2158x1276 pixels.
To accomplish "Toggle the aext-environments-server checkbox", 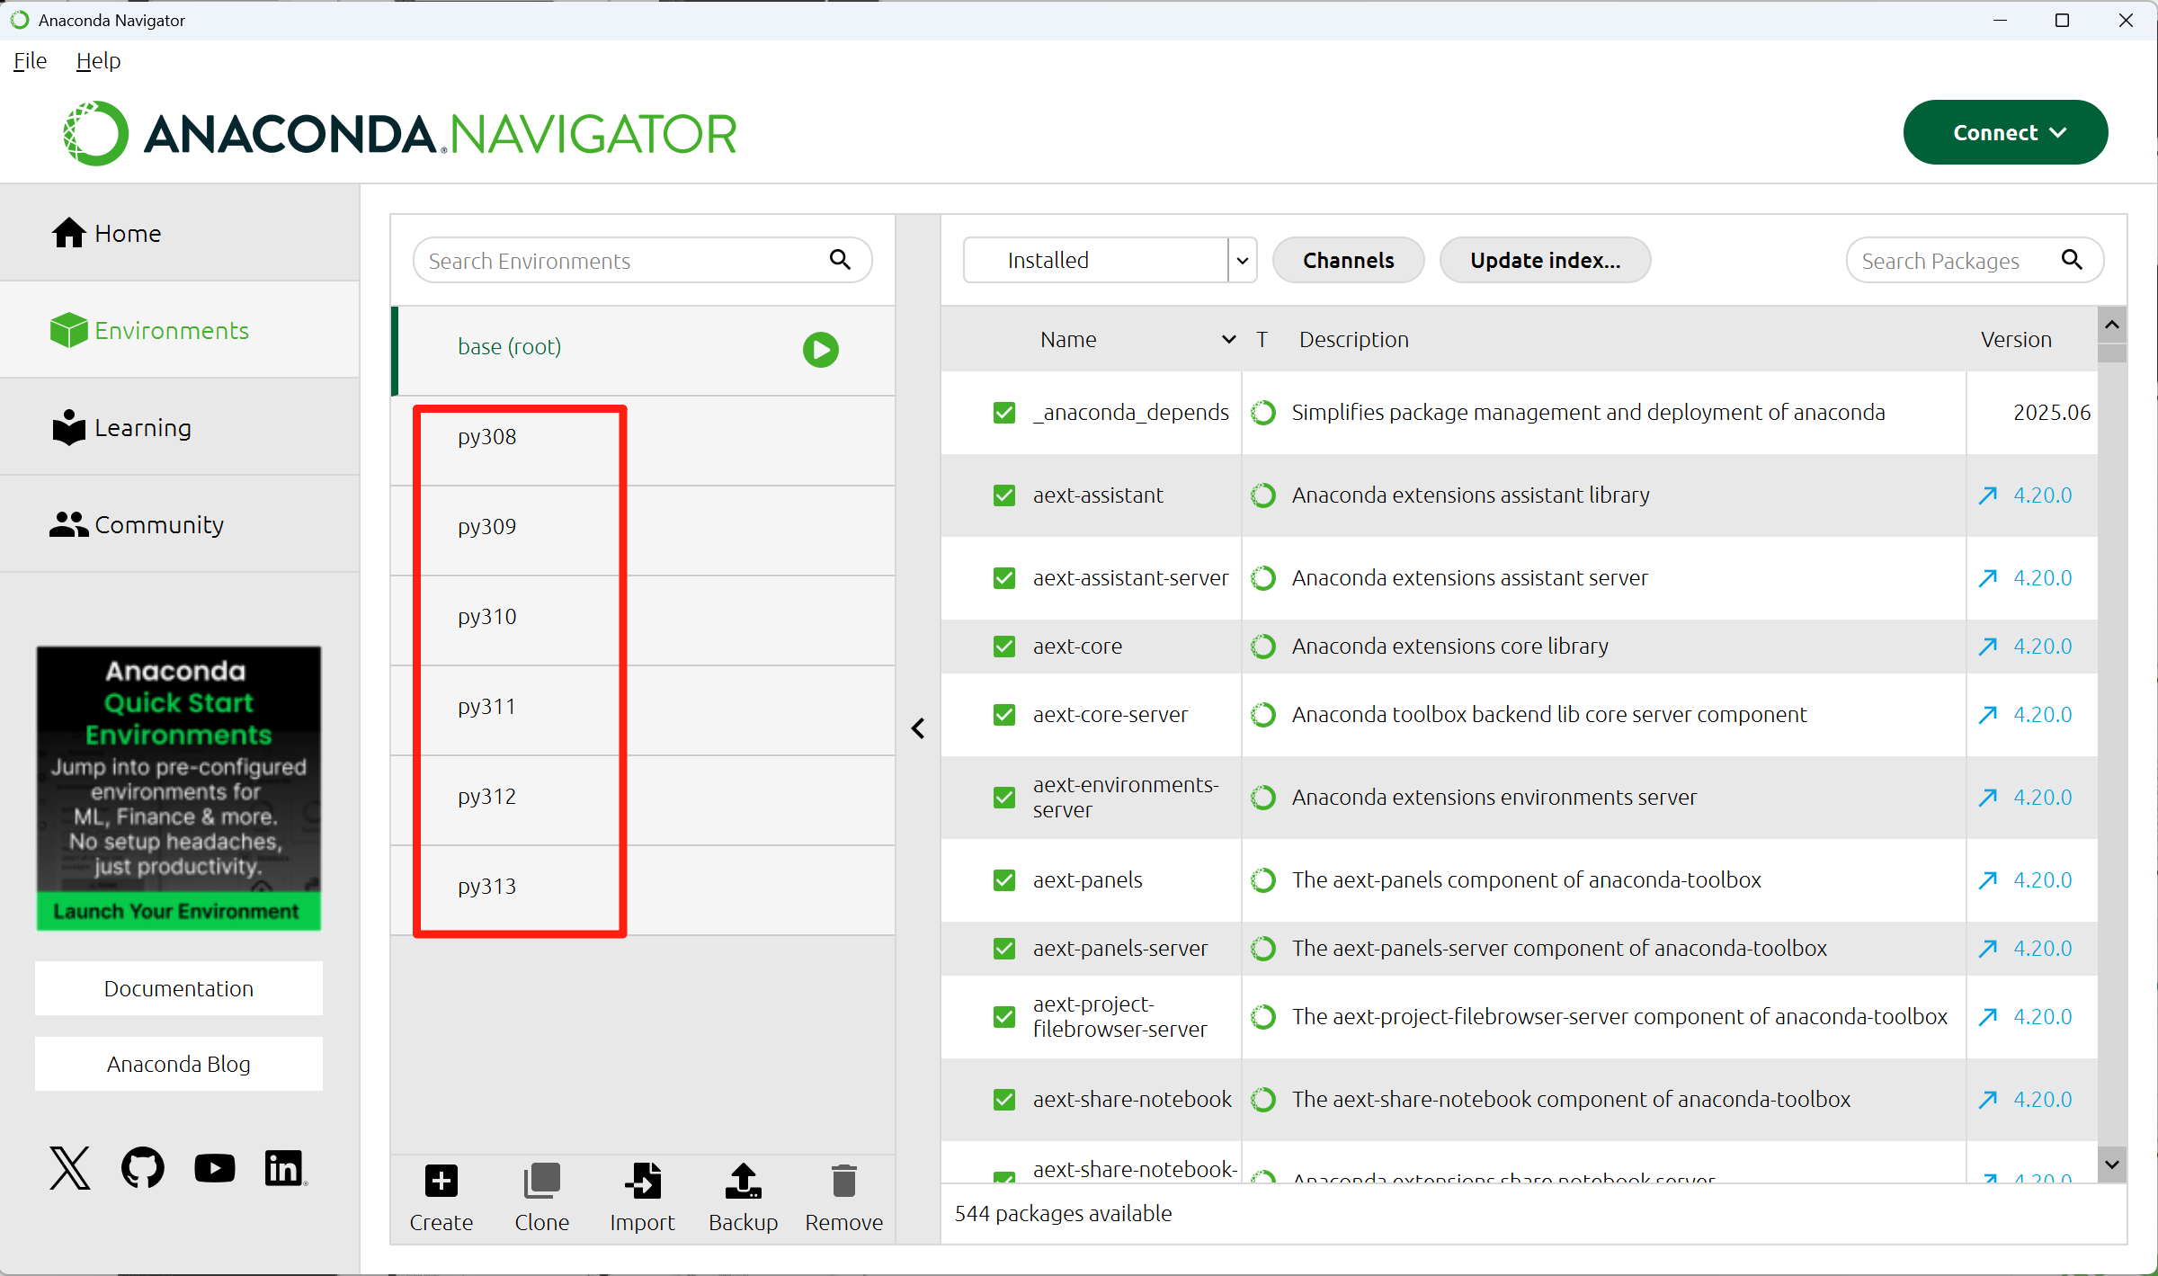I will (x=1004, y=798).
